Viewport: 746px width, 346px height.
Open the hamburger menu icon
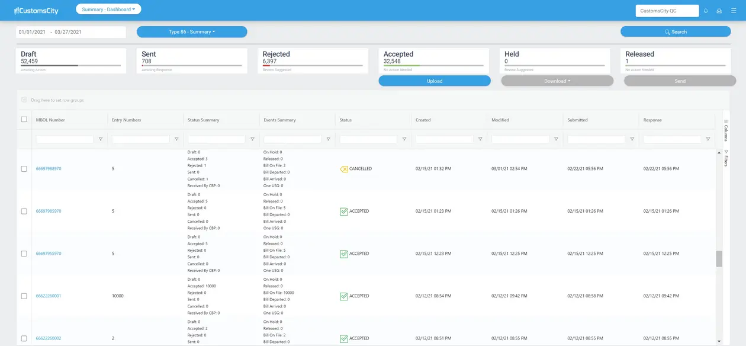pyautogui.click(x=734, y=11)
